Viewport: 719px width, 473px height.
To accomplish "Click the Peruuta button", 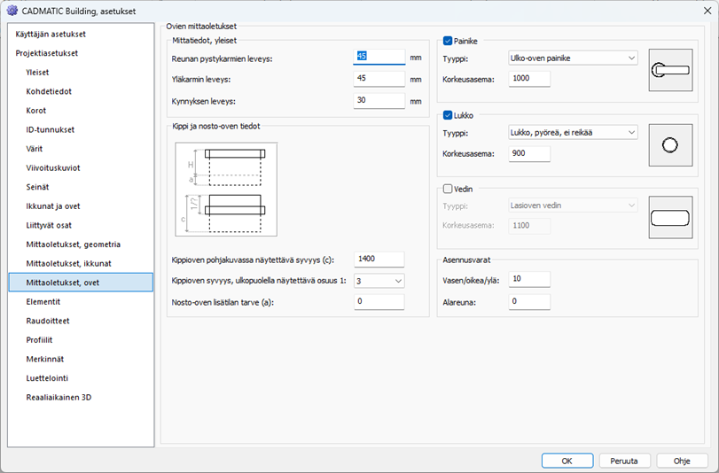I will pos(624,461).
